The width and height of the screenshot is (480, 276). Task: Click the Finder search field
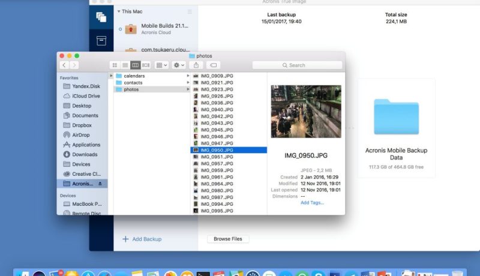297,65
